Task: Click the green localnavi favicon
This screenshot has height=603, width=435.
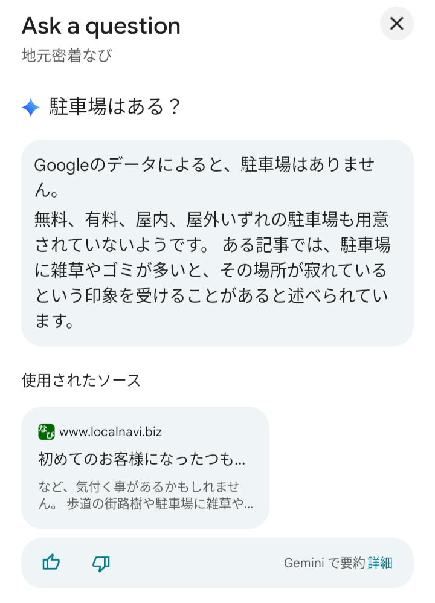Action: (x=47, y=432)
